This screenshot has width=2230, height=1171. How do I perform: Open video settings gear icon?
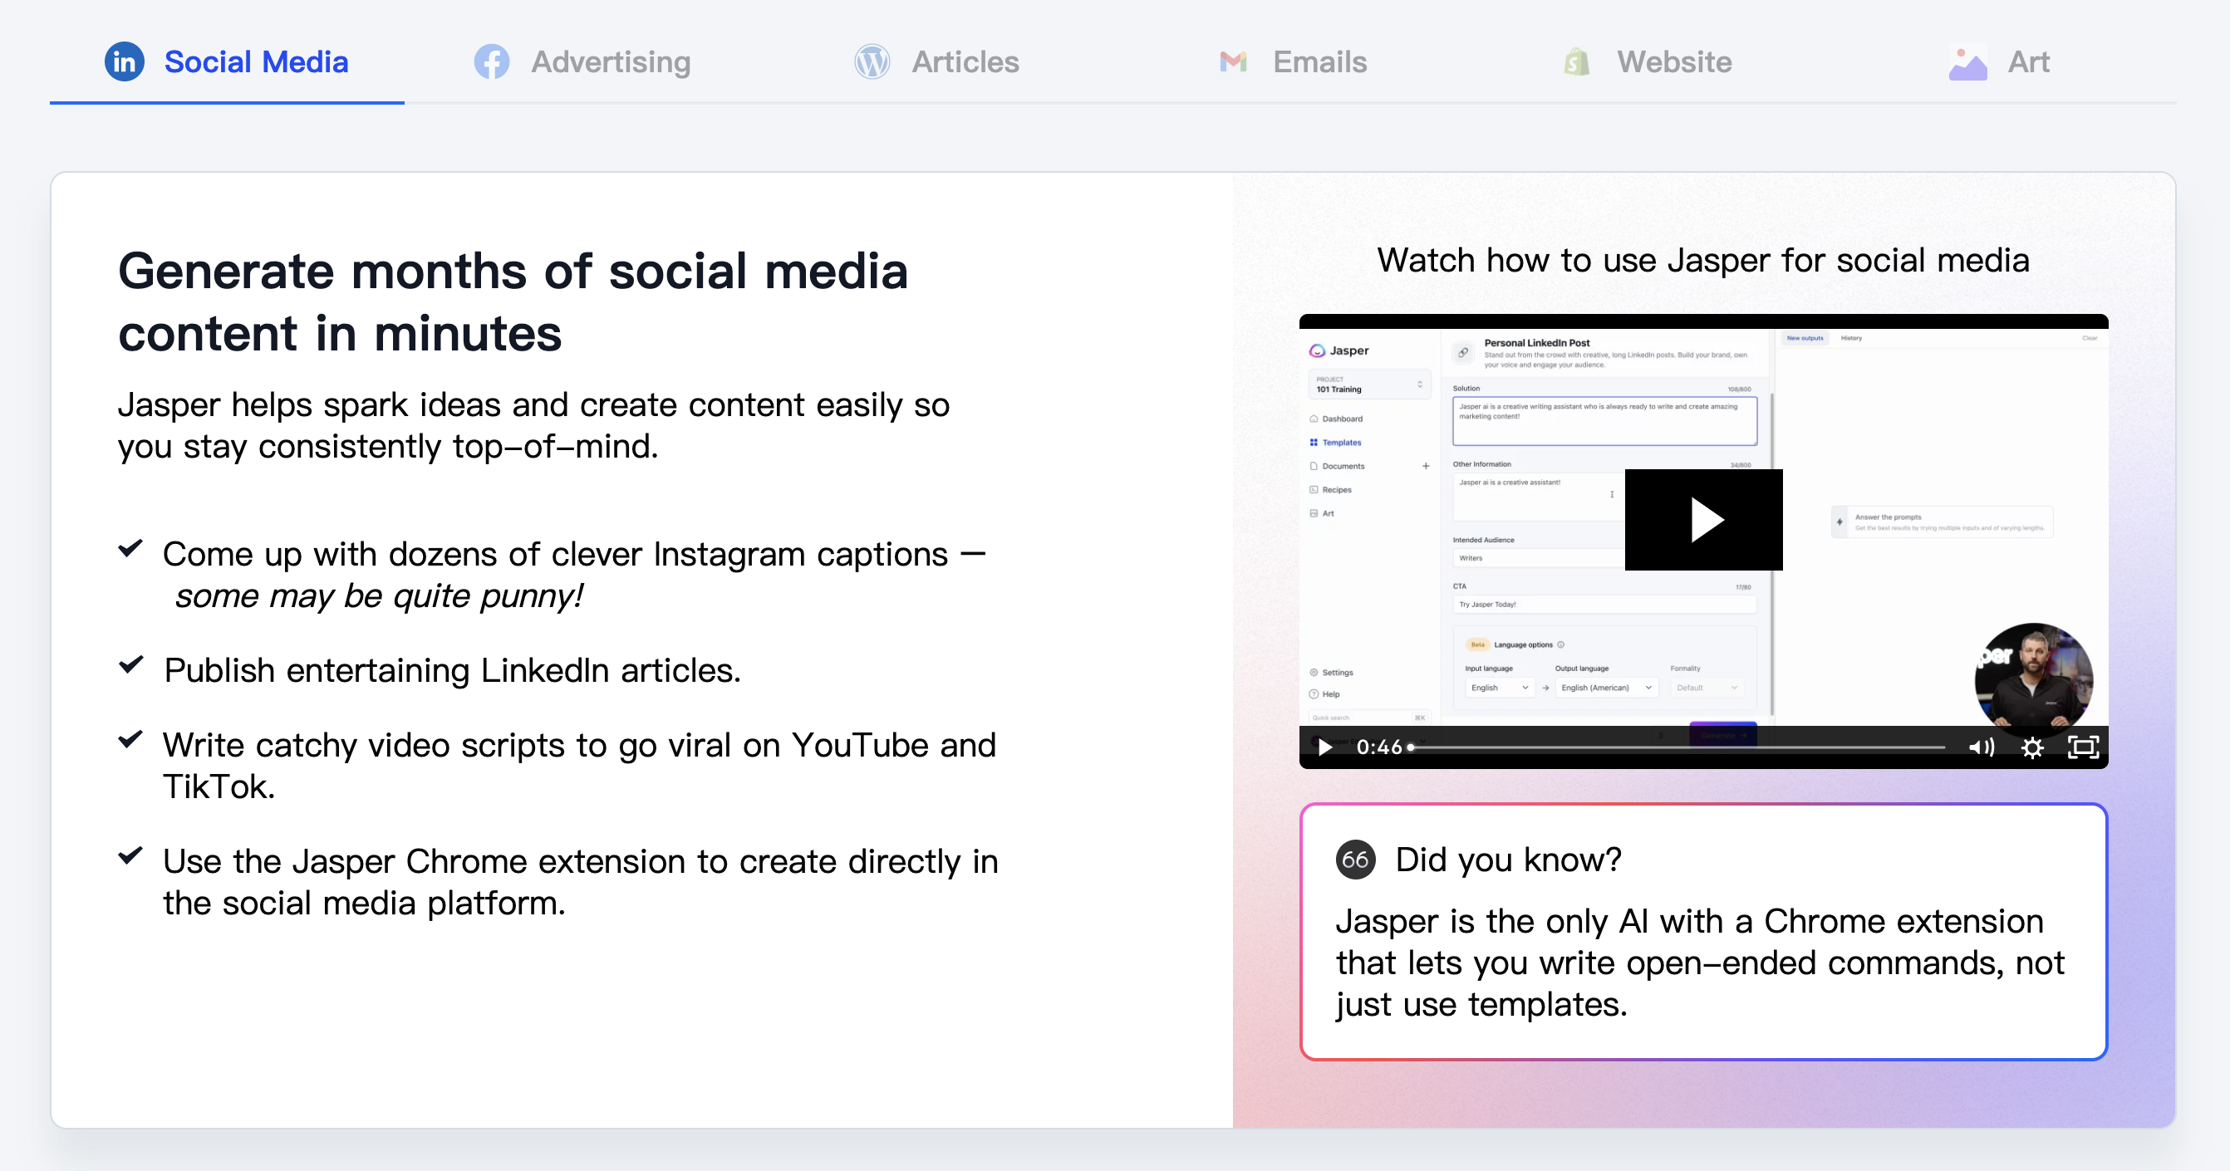[2031, 747]
